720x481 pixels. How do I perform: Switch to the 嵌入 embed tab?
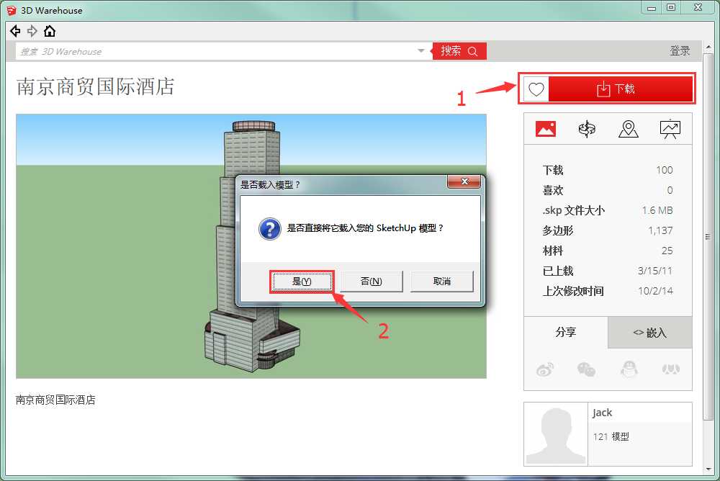point(649,332)
